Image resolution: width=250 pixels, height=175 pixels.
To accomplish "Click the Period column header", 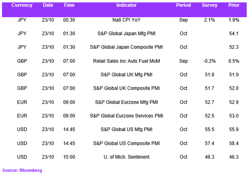I will click(x=183, y=5).
